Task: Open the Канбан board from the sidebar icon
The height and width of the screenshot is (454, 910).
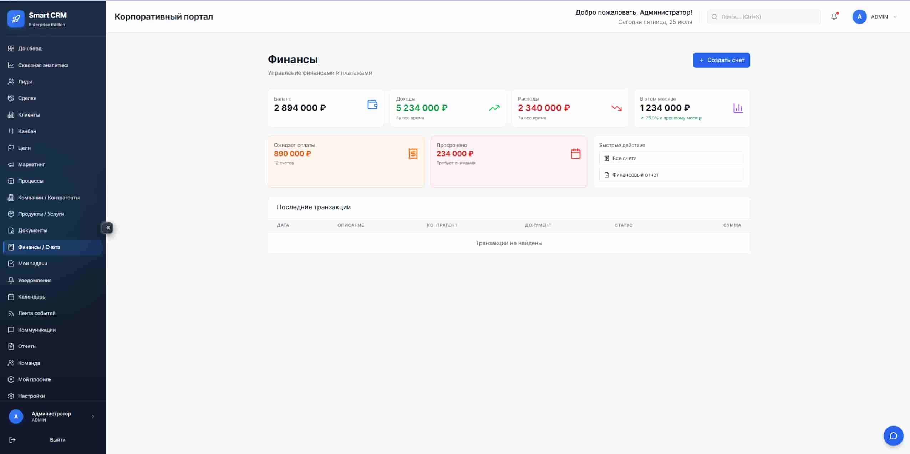Action: pos(11,131)
